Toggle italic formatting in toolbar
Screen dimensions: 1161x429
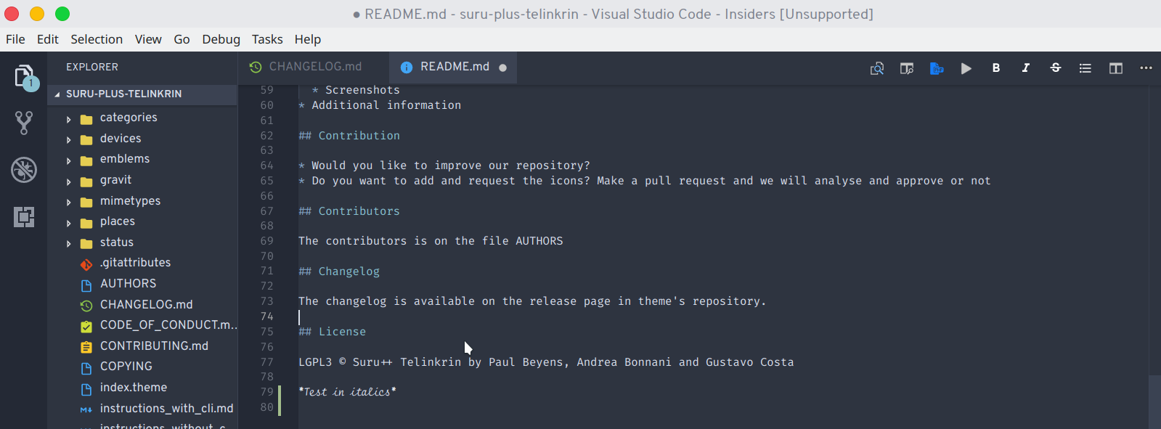(1025, 68)
